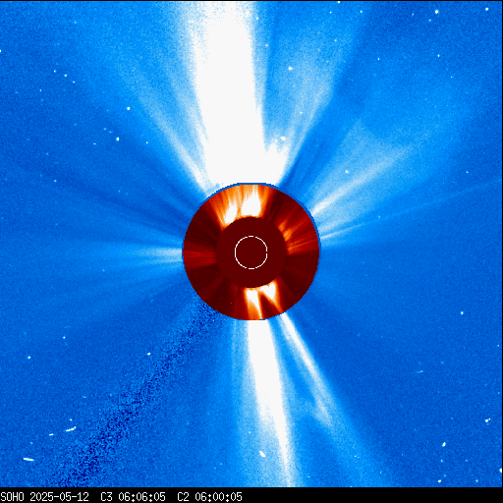Viewport: 503px width, 503px height.
Task: Click the bright star in the top-right corner
Action: (x=436, y=12)
